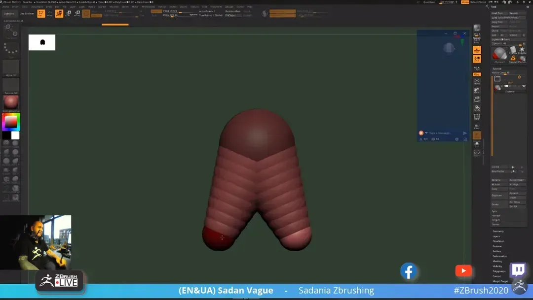Open the Lightbox tab button
The height and width of the screenshot is (300, 533).
tap(9, 14)
